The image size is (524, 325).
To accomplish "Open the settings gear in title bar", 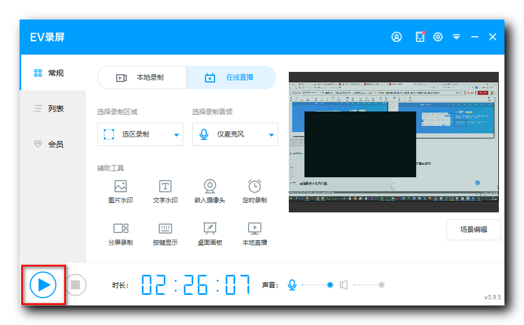I will pyautogui.click(x=437, y=37).
